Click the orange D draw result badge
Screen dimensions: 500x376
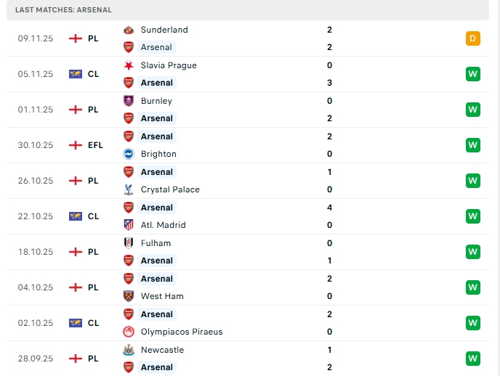(x=473, y=38)
